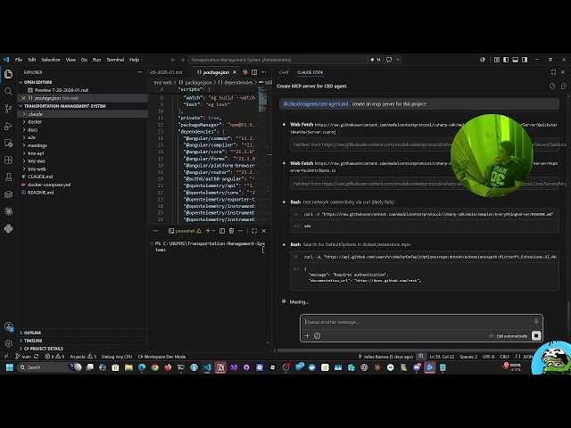Open docker-compose.yml in the explorer
The image size is (571, 428).
coord(49,185)
